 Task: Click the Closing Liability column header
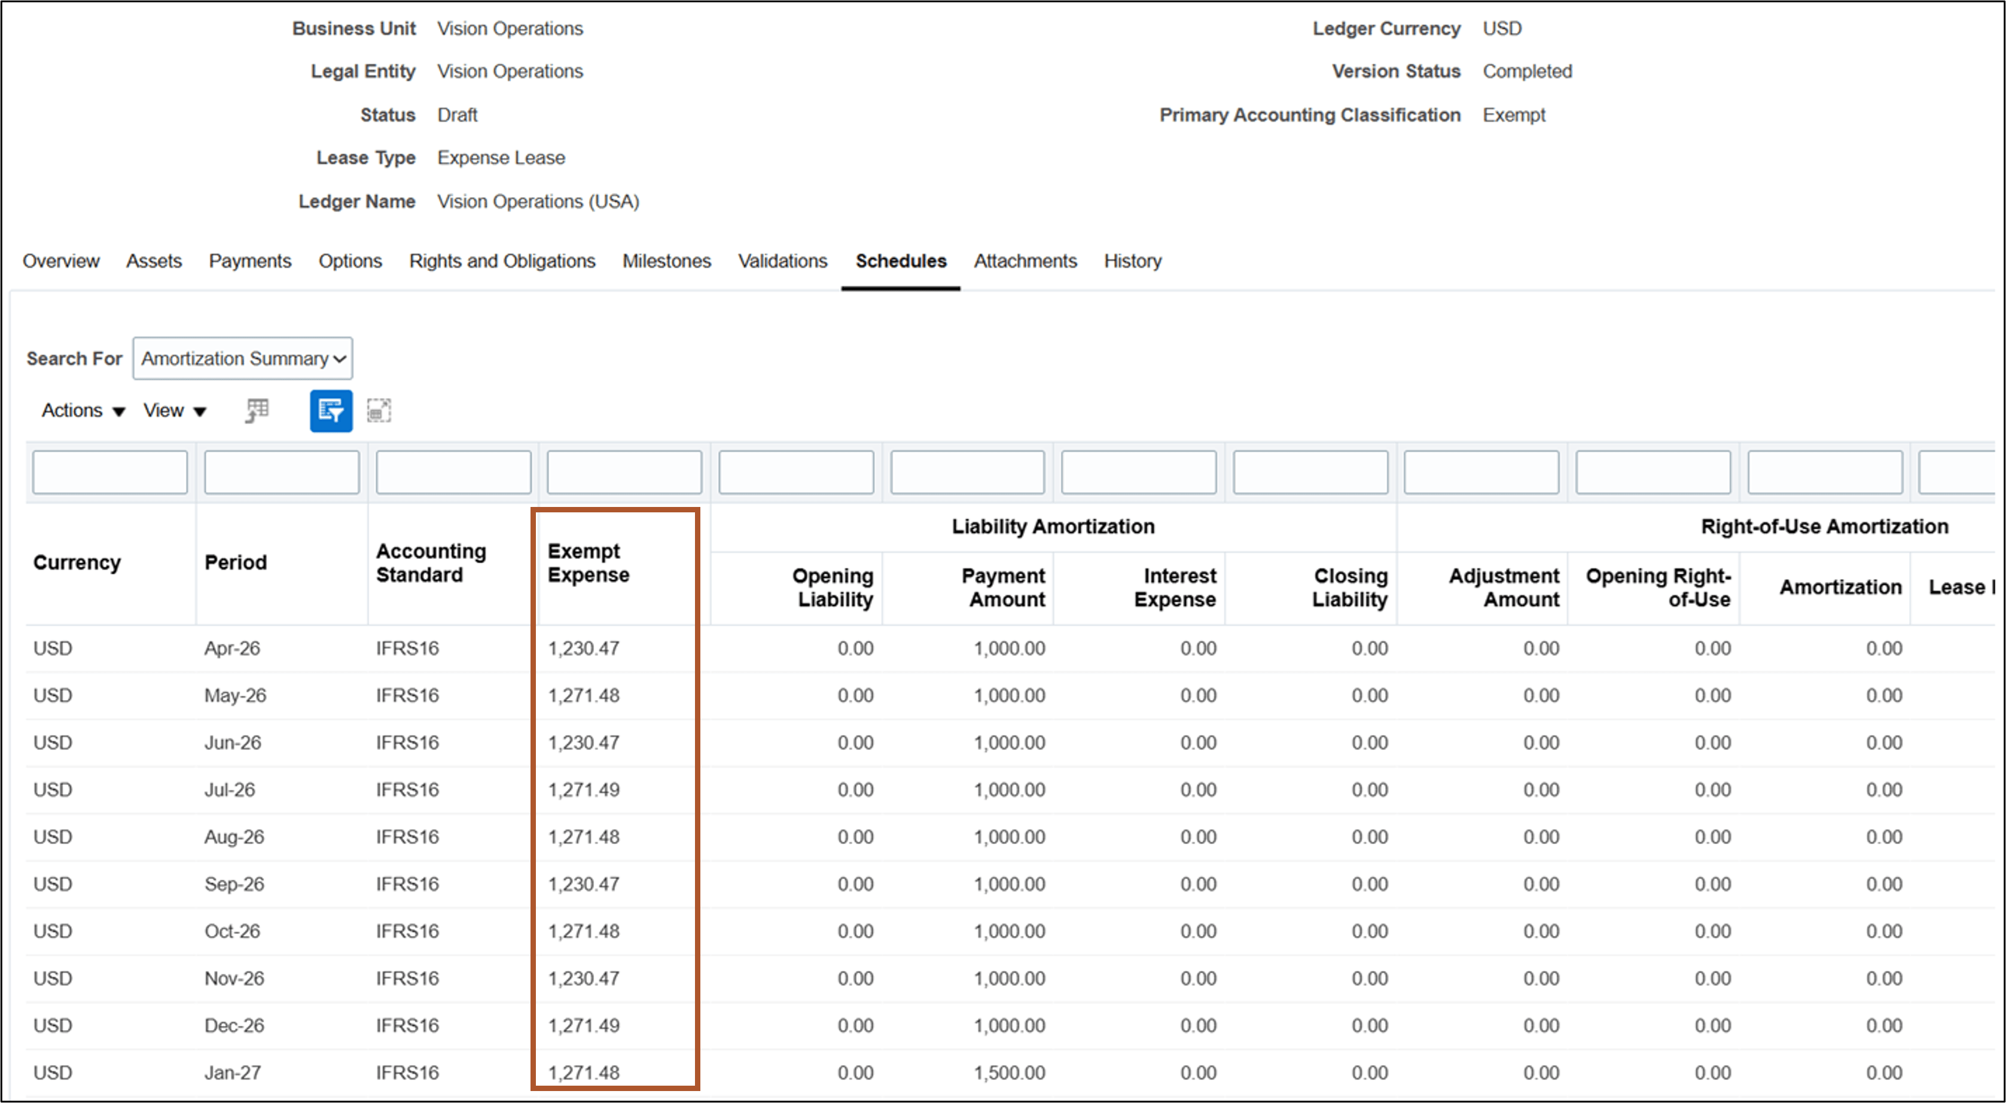point(1349,588)
